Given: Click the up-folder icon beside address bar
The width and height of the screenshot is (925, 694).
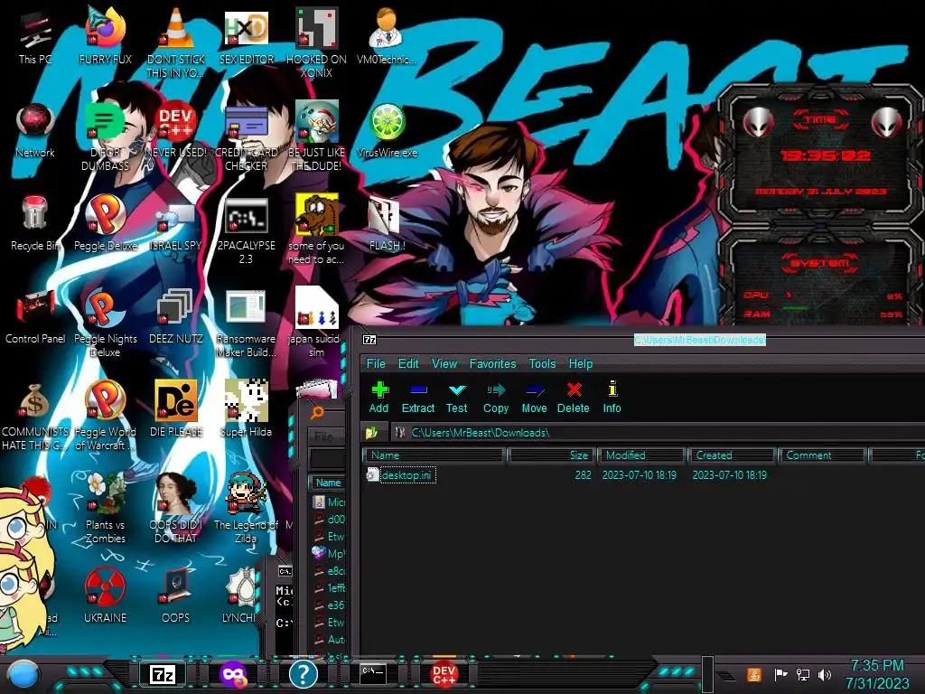Looking at the screenshot, I should tap(371, 433).
